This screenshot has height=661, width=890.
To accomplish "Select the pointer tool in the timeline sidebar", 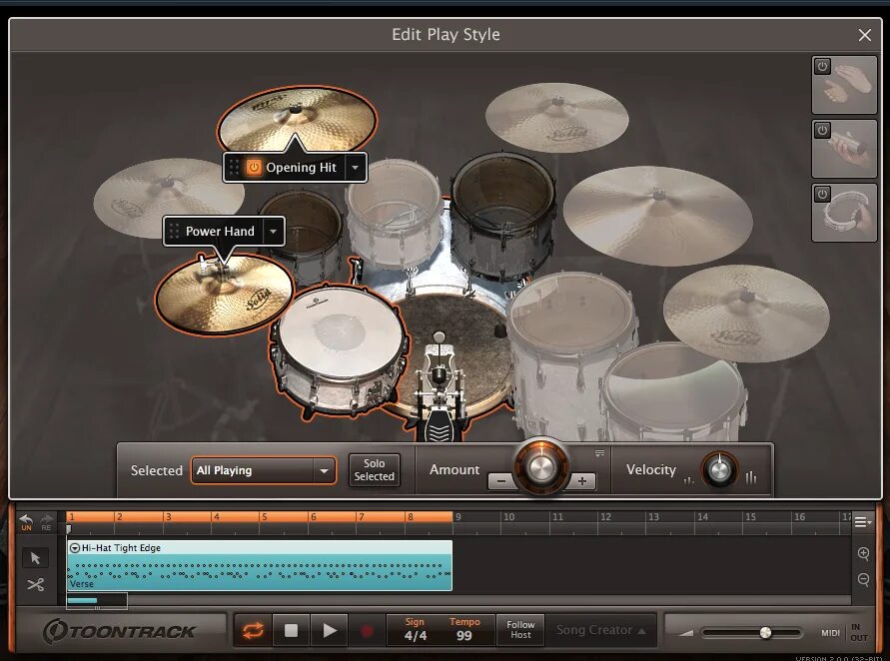I will click(x=36, y=557).
